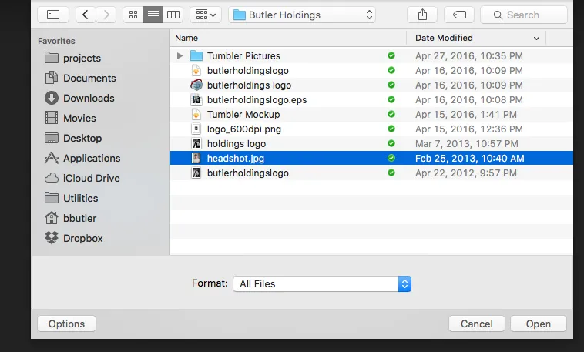Open the item arrangement dropdown
This screenshot has width=584, height=352.
point(206,15)
